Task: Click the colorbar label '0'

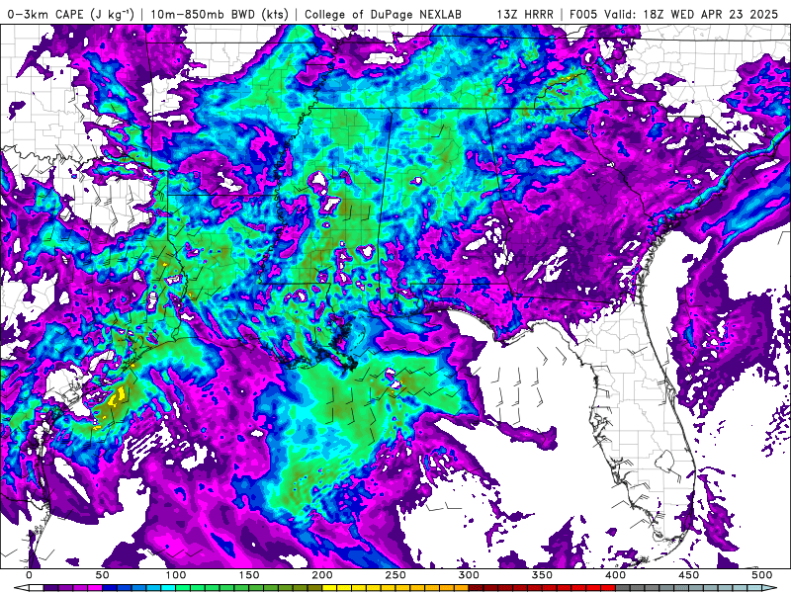Action: click(x=30, y=575)
